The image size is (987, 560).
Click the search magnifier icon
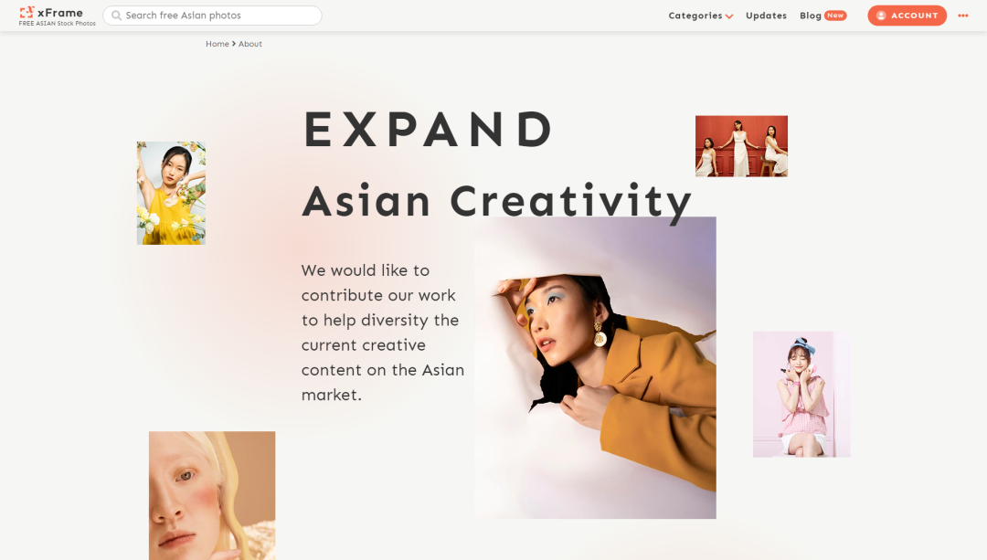(116, 16)
